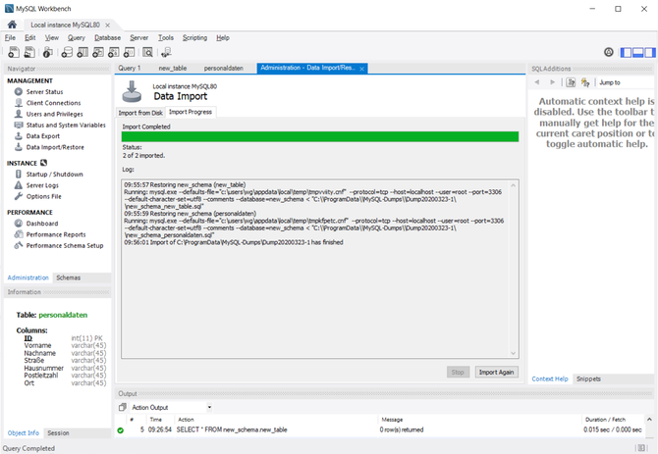Viewport: 658px width, 454px height.
Task: Open the File menu
Action: coord(10,37)
